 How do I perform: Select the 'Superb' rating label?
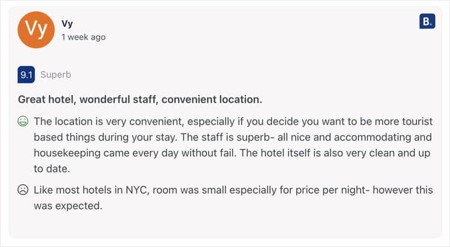(x=56, y=75)
